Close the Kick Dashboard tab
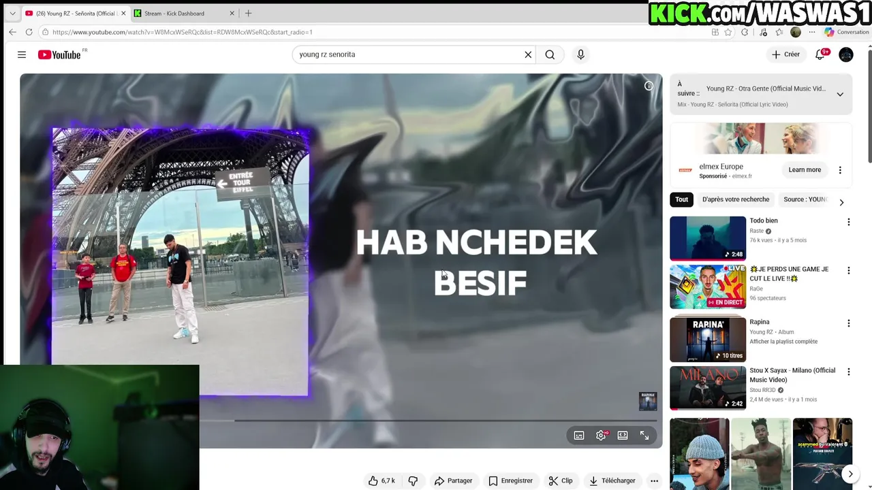 232,13
